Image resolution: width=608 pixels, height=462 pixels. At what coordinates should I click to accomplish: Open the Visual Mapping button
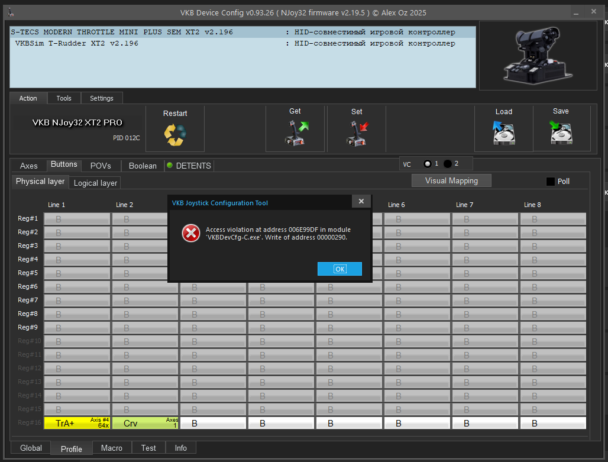click(451, 181)
